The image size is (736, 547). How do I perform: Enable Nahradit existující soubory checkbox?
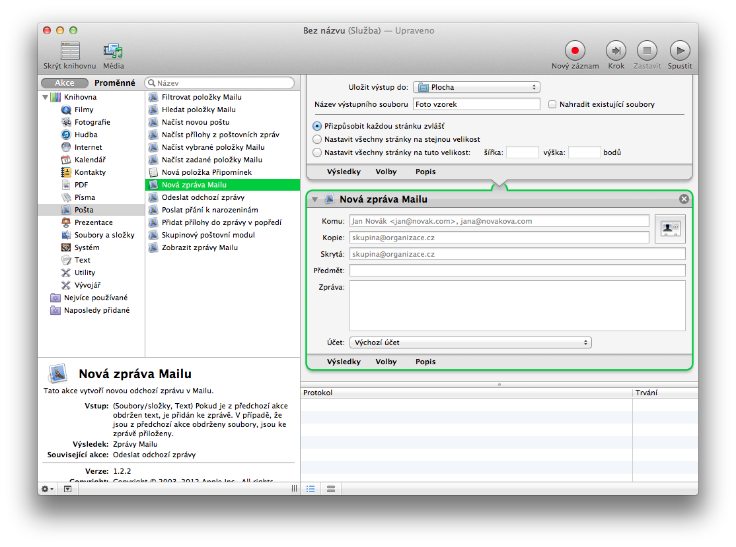click(553, 104)
